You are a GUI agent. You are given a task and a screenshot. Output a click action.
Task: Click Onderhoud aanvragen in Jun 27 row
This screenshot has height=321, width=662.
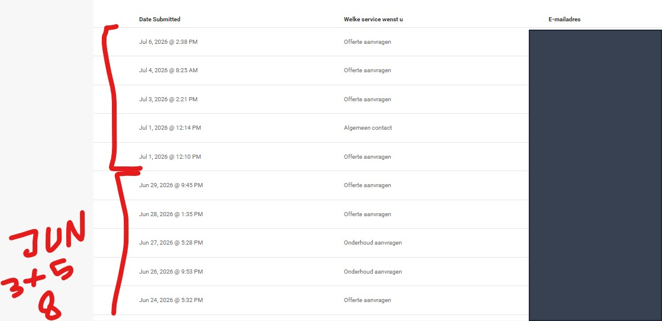tap(373, 243)
